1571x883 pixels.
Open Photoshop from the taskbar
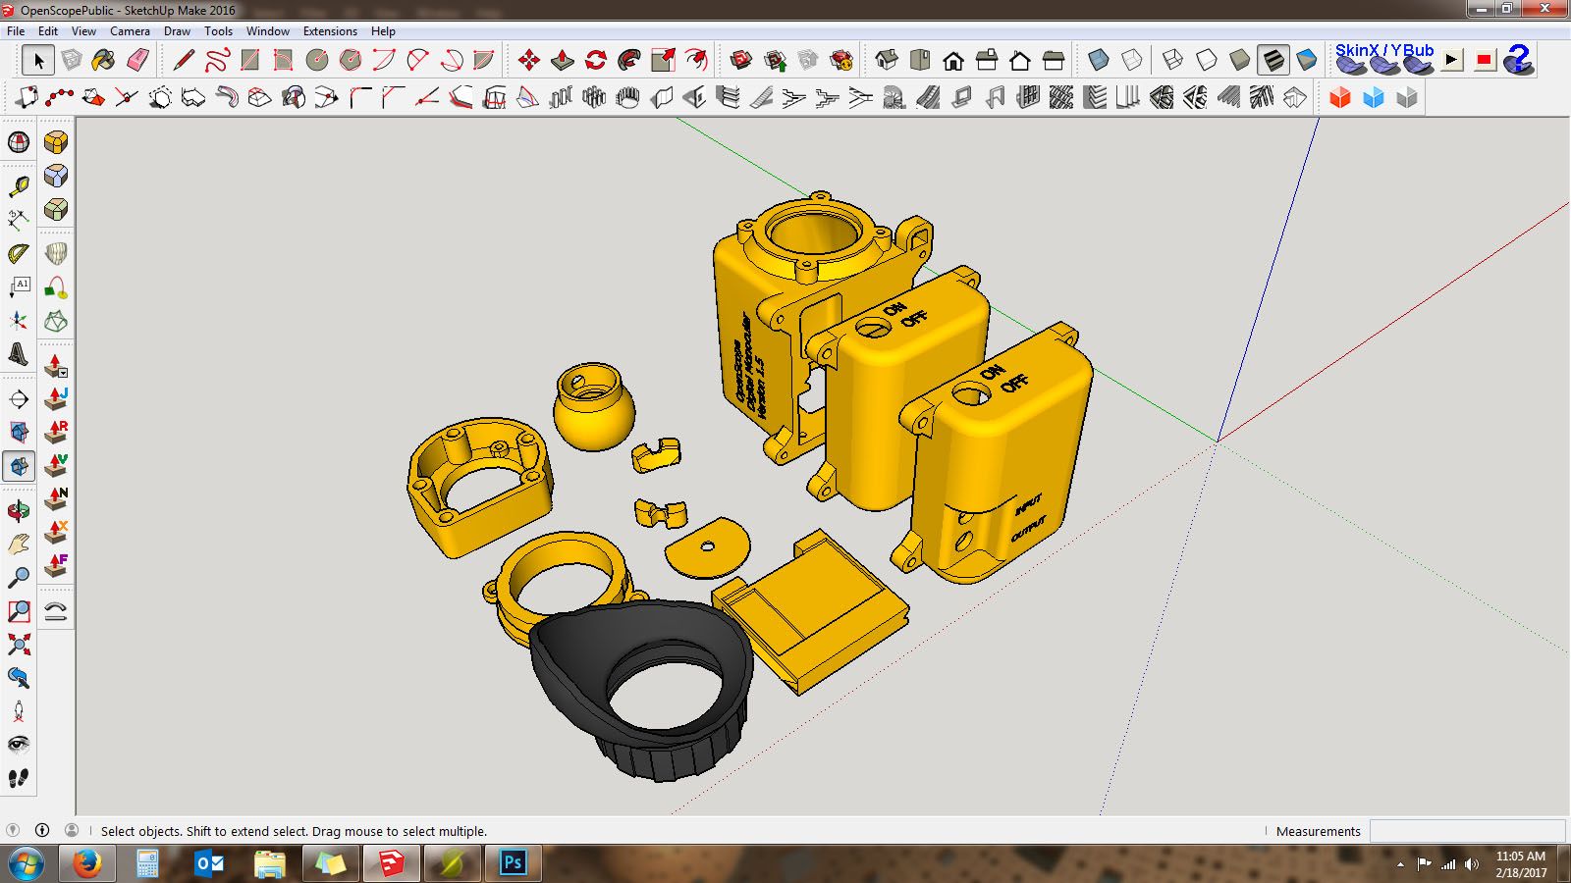click(512, 864)
